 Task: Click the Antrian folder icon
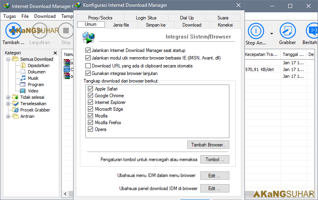click(x=16, y=116)
